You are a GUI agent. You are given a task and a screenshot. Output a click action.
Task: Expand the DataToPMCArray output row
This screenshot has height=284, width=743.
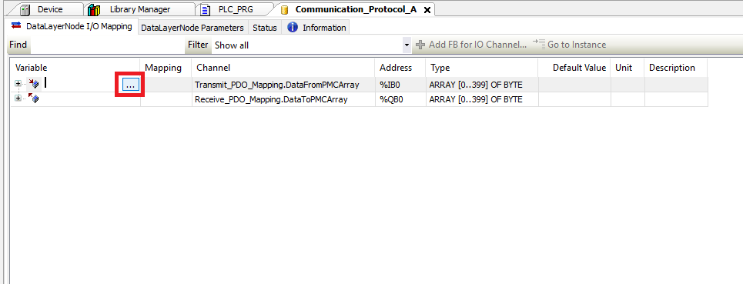pos(18,98)
